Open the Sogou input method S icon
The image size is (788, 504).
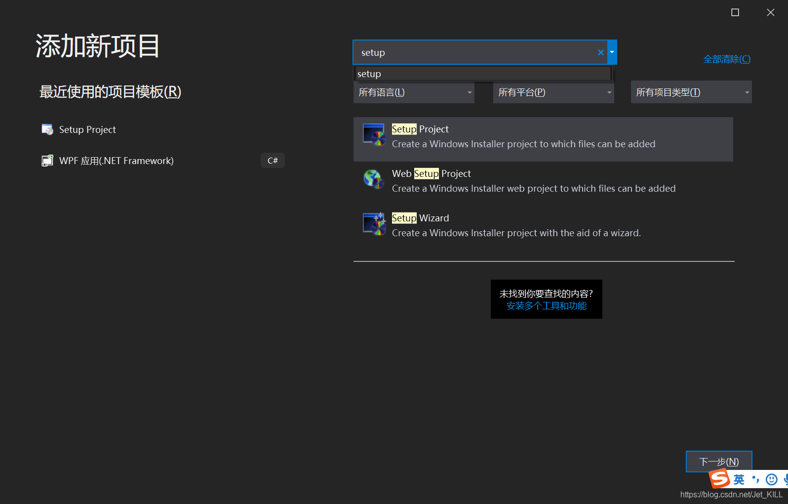click(720, 479)
